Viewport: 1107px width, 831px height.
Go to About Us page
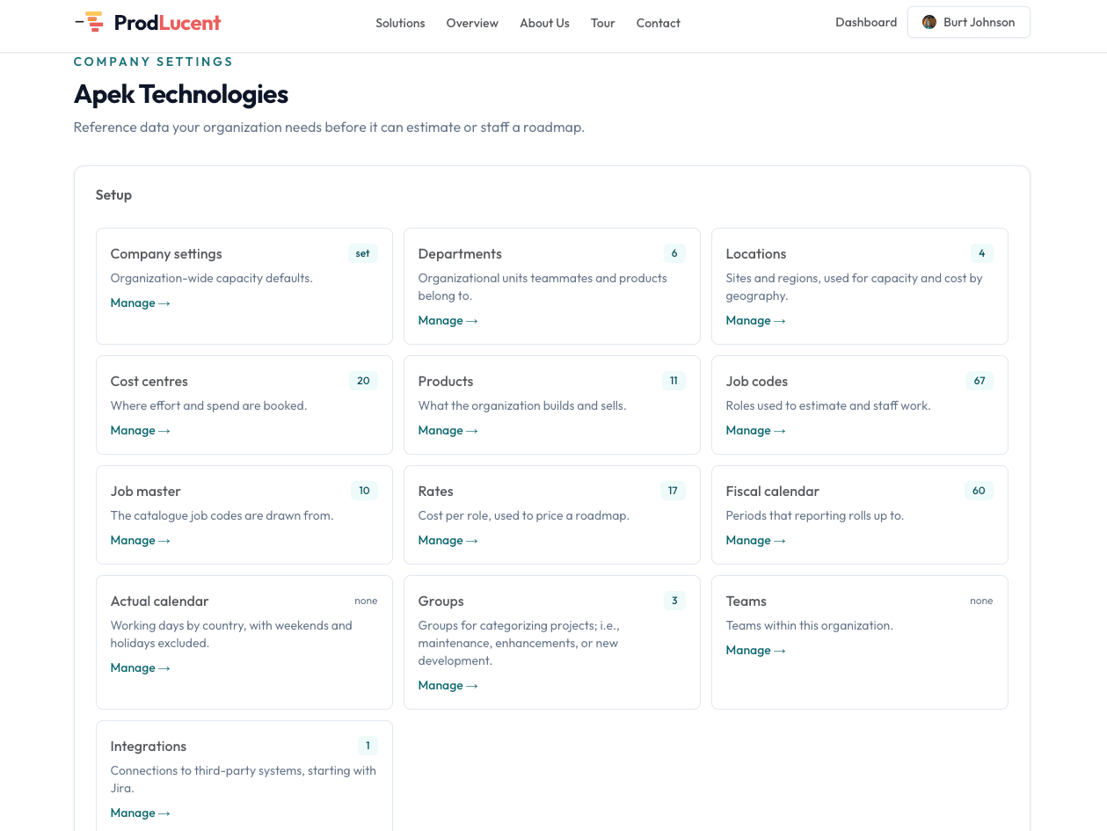tap(544, 23)
